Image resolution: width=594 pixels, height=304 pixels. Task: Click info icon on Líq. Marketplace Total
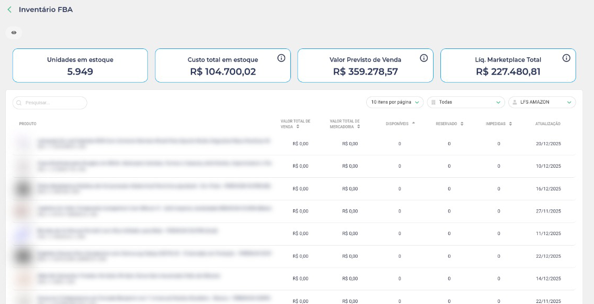[566, 58]
